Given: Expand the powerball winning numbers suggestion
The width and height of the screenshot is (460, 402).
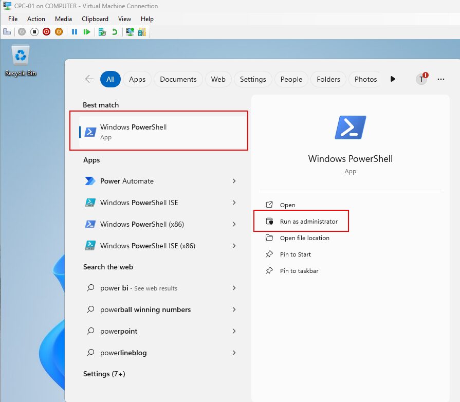Looking at the screenshot, I should (x=234, y=309).
